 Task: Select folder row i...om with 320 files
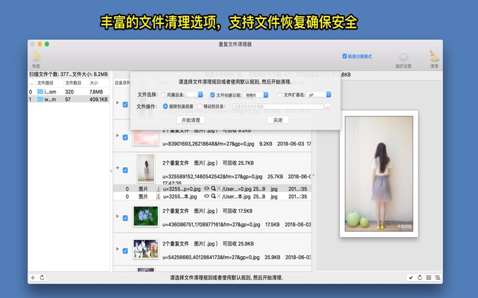[x=69, y=92]
